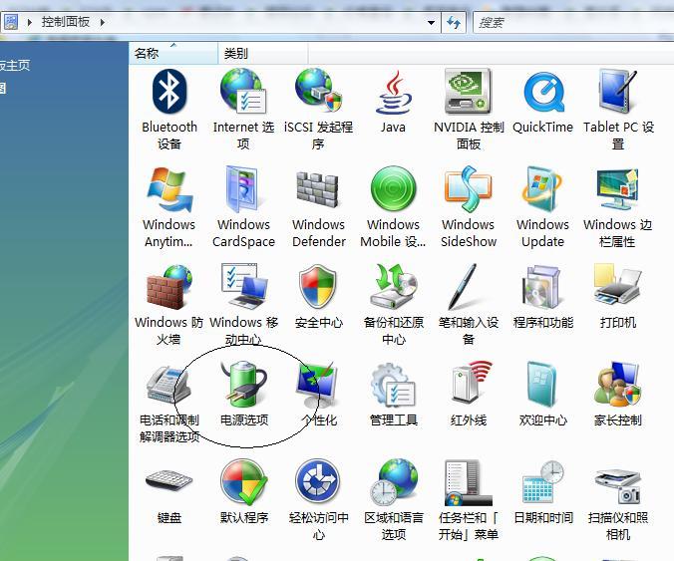Open 家长控制 icon
This screenshot has width=674, height=561.
[618, 385]
